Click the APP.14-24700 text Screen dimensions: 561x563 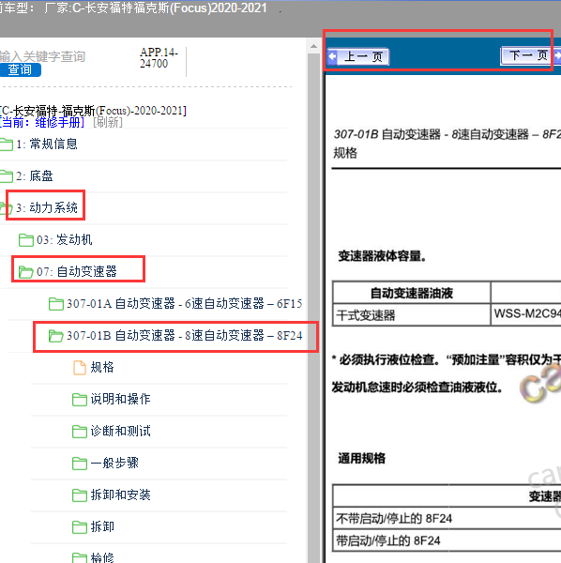point(159,58)
